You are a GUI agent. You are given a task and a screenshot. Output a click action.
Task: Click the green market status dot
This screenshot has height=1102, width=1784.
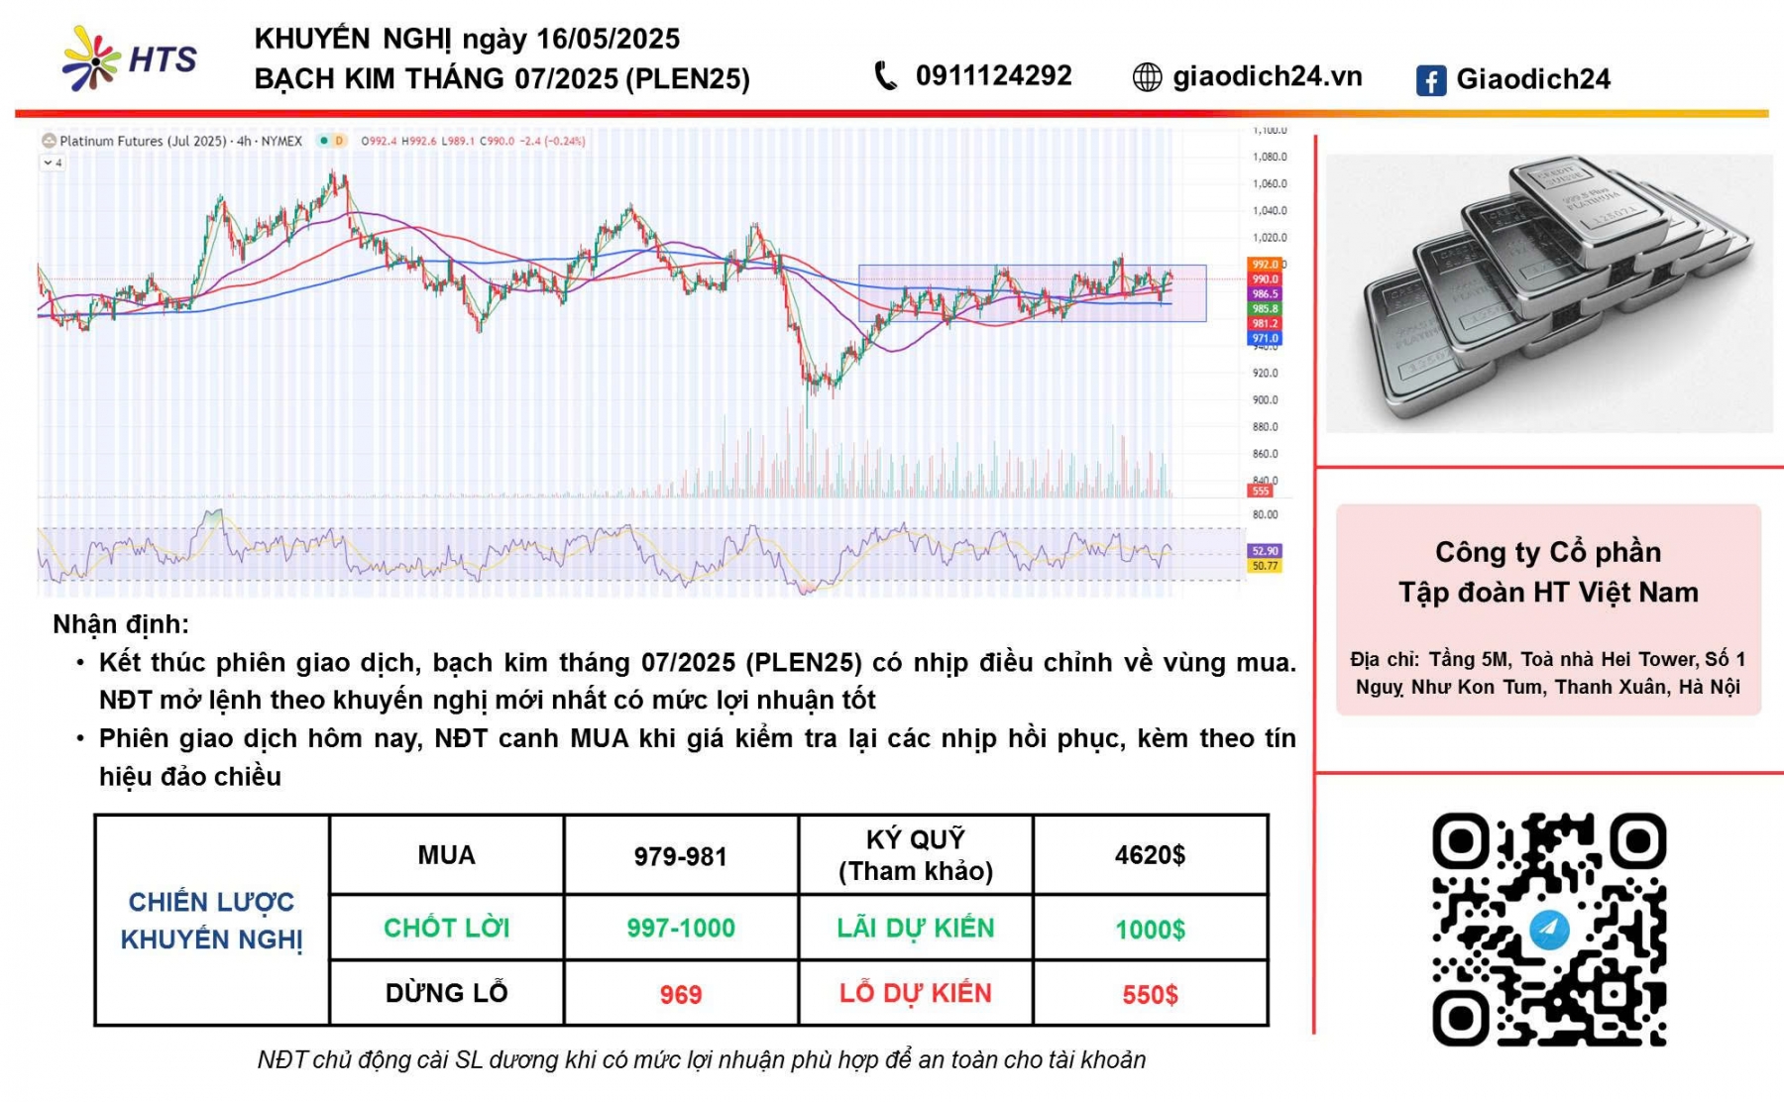coord(323,141)
